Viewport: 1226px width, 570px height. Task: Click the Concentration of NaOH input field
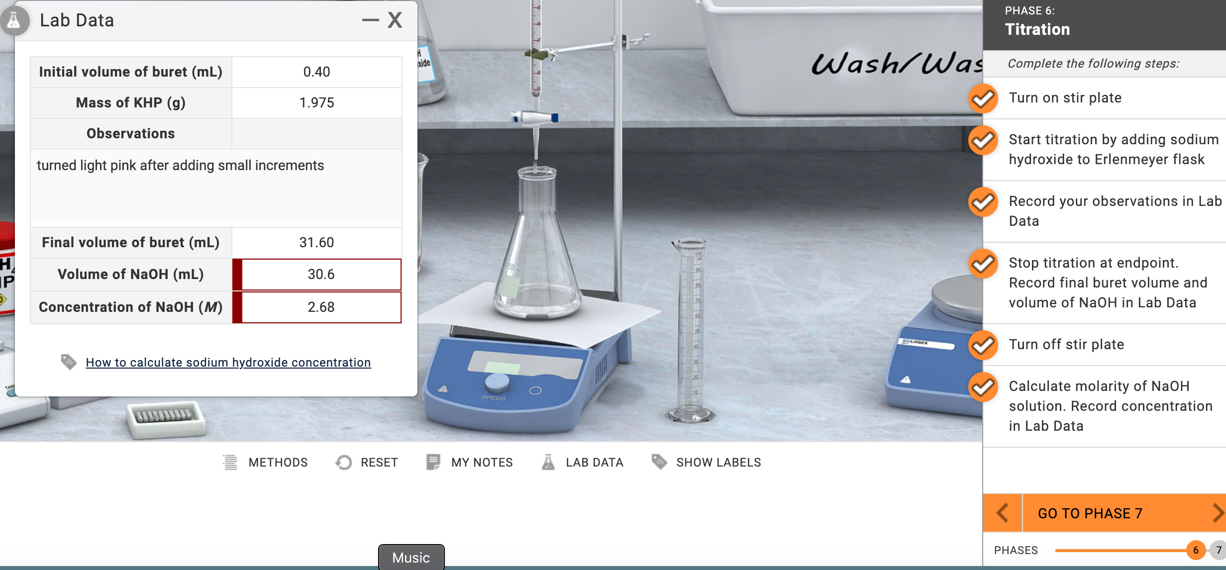[321, 307]
